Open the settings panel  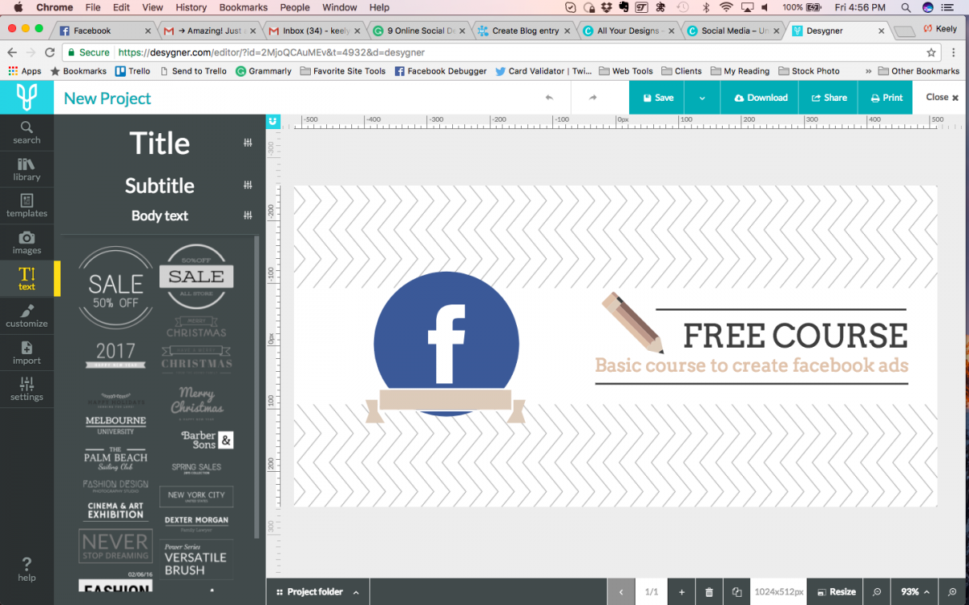click(27, 389)
